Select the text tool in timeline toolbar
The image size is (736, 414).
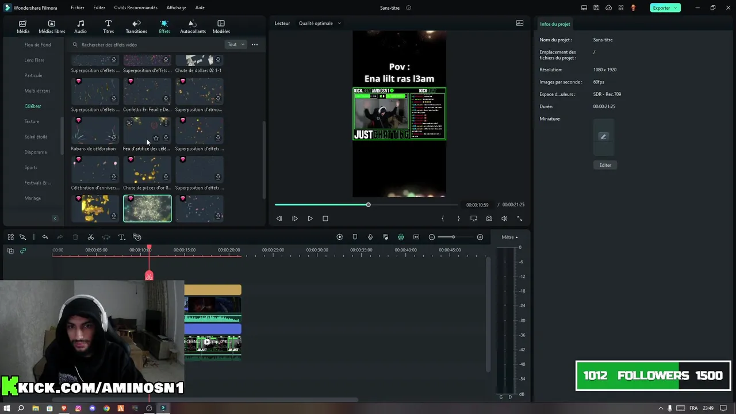(122, 237)
